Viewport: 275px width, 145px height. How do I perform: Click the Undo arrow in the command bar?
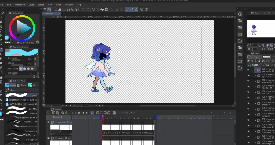83,9
